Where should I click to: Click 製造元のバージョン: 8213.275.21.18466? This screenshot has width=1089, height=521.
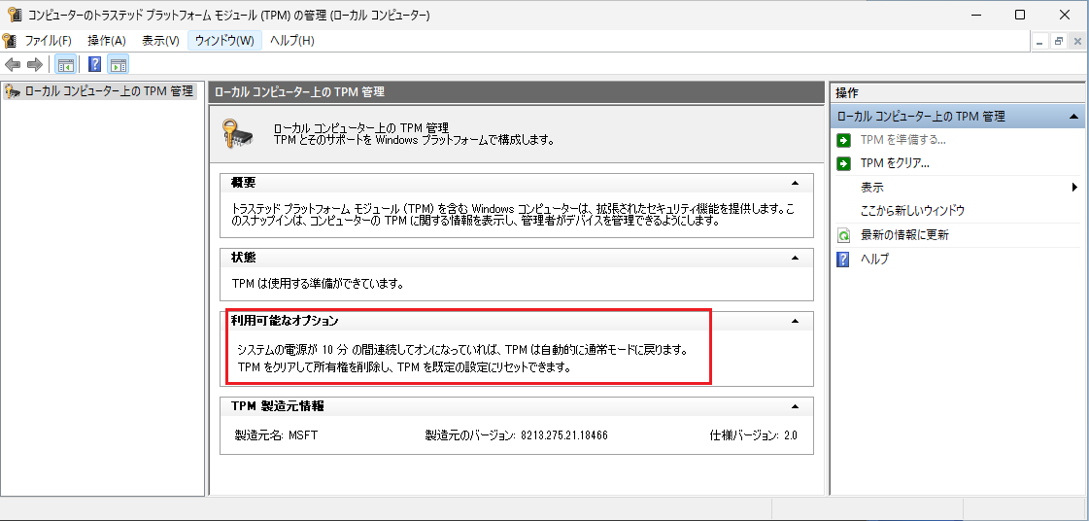[517, 435]
